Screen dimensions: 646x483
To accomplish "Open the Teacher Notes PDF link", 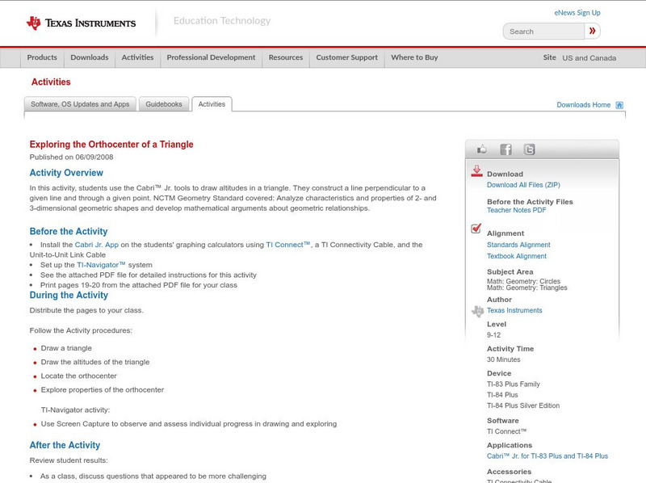I will point(516,210).
